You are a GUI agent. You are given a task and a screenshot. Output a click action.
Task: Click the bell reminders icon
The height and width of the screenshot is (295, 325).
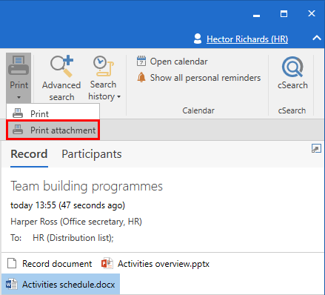click(141, 78)
